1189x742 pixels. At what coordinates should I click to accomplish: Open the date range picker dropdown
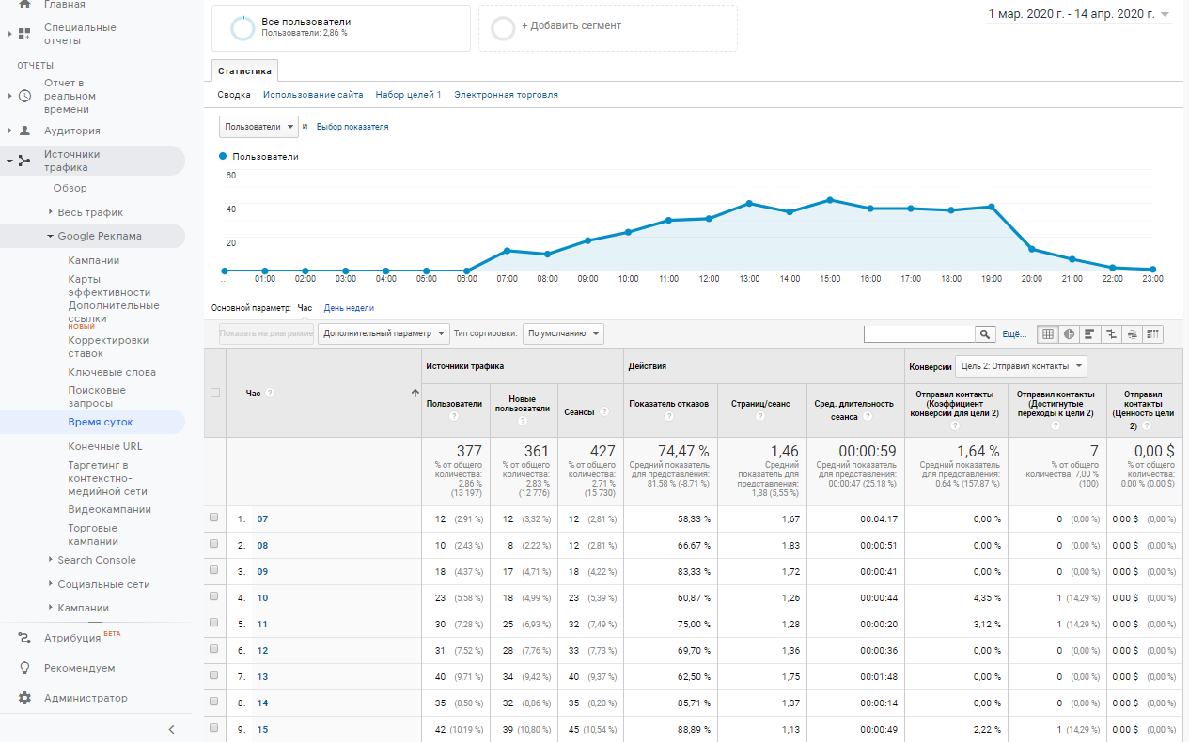pos(1079,14)
